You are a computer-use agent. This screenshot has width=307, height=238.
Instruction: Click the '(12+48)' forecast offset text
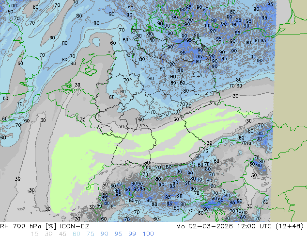[290, 226]
